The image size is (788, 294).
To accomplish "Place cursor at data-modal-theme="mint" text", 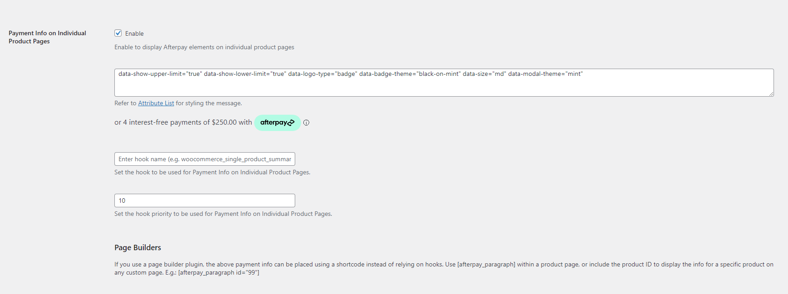I will [545, 74].
